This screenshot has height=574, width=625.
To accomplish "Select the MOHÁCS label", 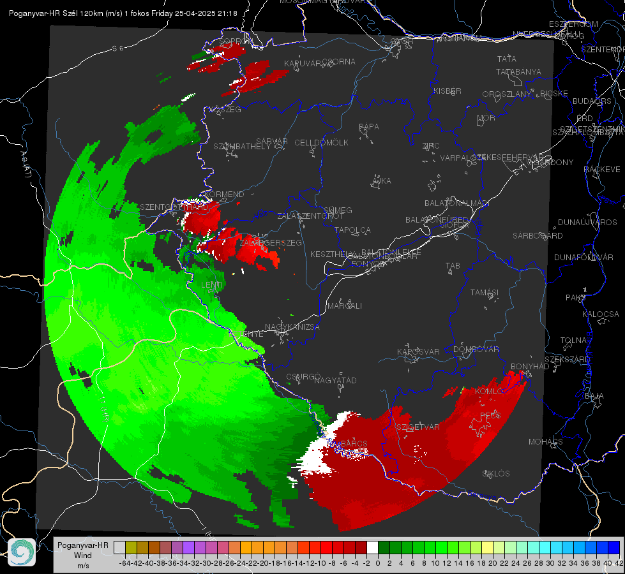I will click(545, 442).
